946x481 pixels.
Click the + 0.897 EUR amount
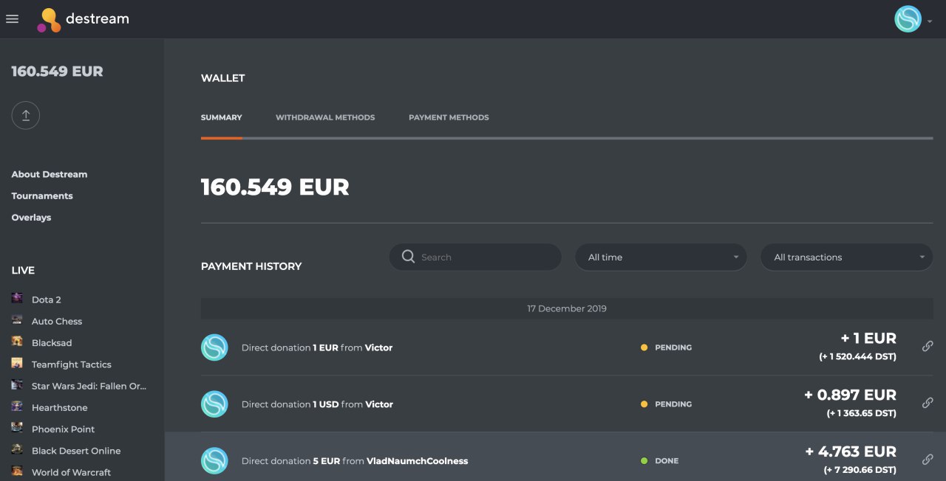tap(850, 395)
